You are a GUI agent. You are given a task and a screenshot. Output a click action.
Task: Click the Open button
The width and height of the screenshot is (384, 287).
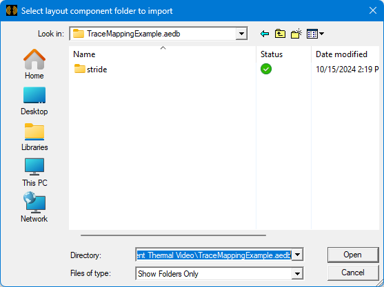[x=353, y=255]
